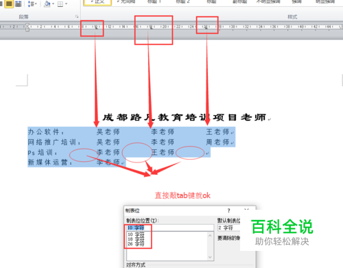The image size is (343, 268).
Task: Click 周老师 in the 网络推广培训 row
Action: [217, 142]
